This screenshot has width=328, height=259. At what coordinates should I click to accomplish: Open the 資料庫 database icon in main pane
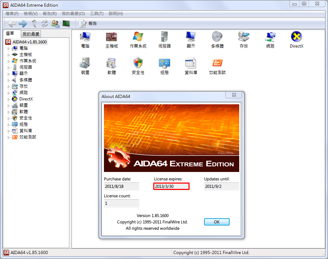tap(191, 66)
